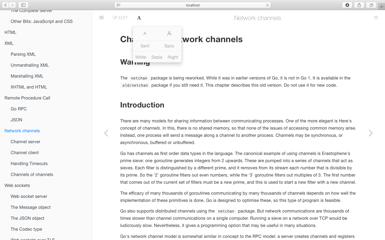Click the Introduction heading
Screen dimensions: 385x240
(x=142, y=105)
